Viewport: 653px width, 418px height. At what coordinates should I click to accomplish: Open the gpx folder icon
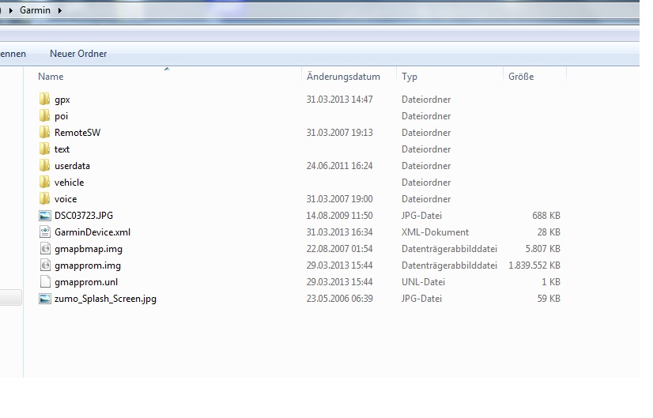(x=44, y=99)
